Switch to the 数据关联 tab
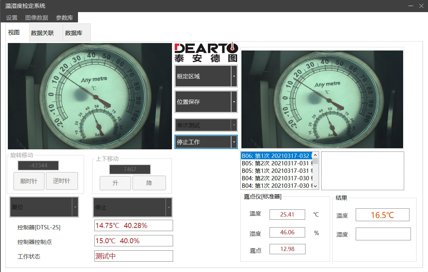The width and height of the screenshot is (428, 272). (42, 33)
